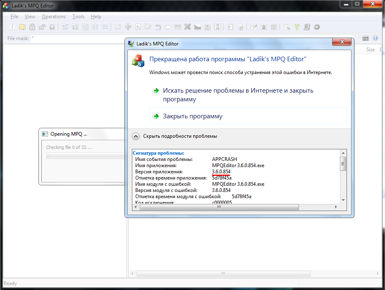Click details box horizontal scroll left arrow
Screen dimensions: 385x290
[136, 207]
